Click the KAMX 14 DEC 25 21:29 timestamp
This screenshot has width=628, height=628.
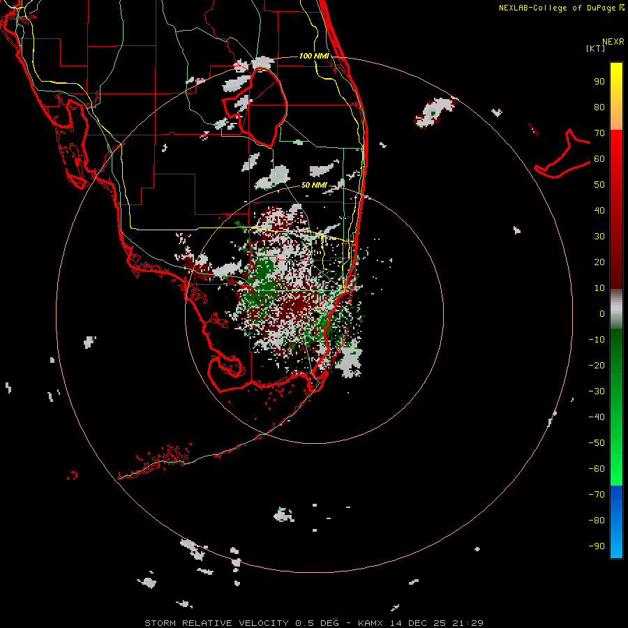[421, 623]
